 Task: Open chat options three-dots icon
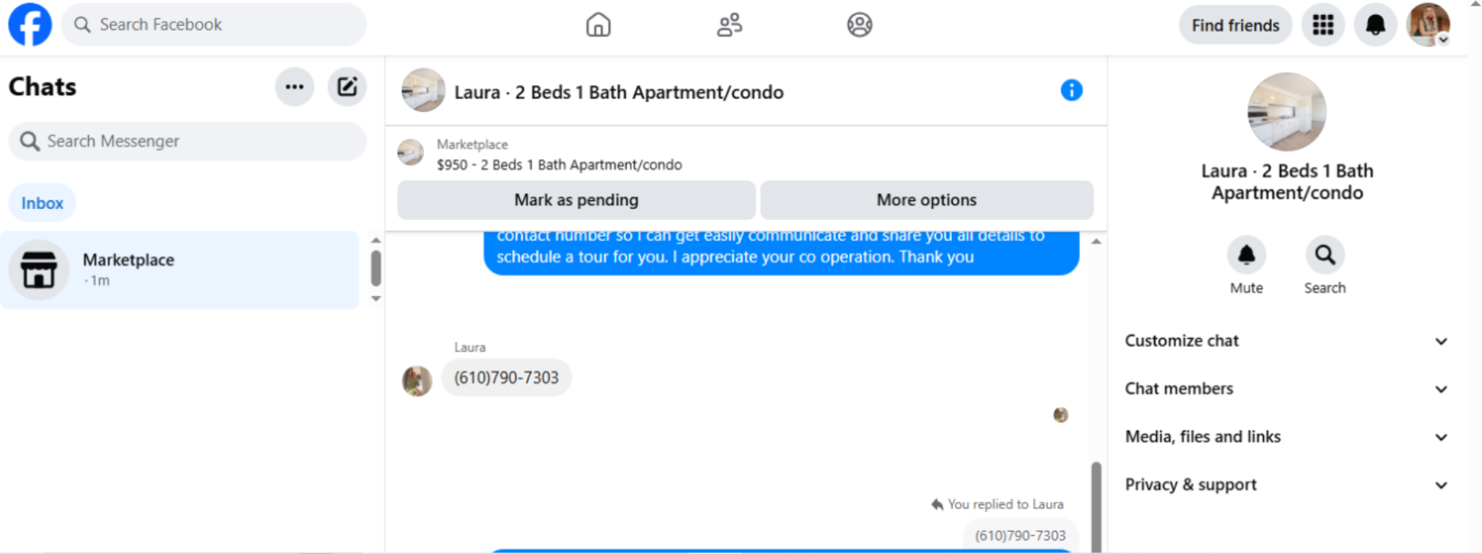pyautogui.click(x=295, y=87)
